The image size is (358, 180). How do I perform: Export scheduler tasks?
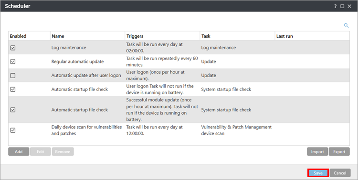pyautogui.click(x=339, y=152)
